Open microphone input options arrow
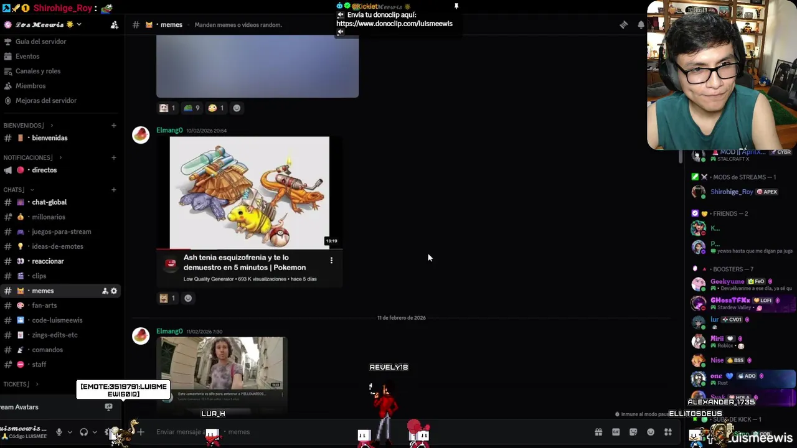The width and height of the screenshot is (797, 448). [69, 432]
